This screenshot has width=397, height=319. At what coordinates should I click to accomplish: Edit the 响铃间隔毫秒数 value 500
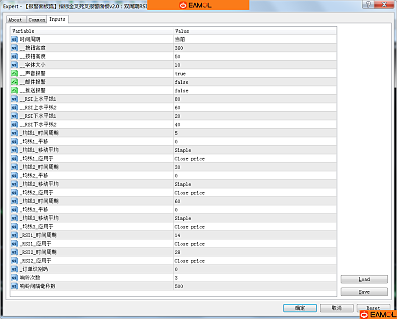255,286
